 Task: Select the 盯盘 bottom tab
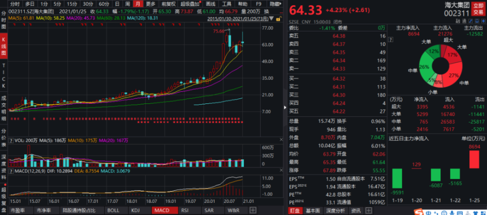tap(295, 211)
